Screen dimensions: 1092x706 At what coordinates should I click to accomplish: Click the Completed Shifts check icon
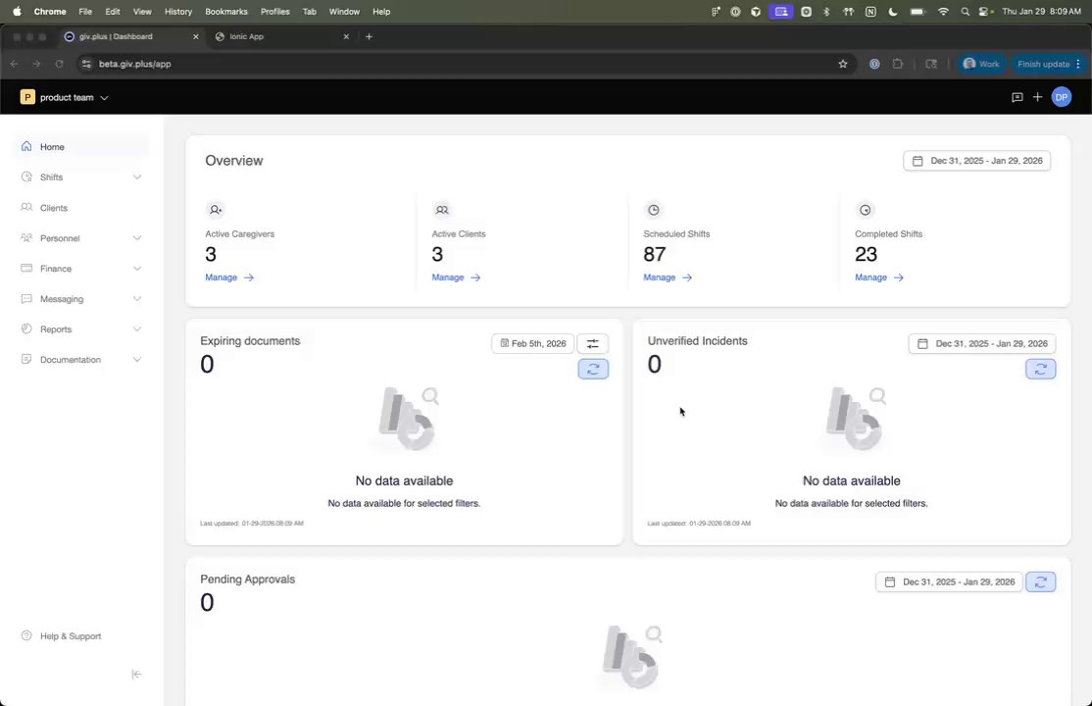pyautogui.click(x=865, y=210)
